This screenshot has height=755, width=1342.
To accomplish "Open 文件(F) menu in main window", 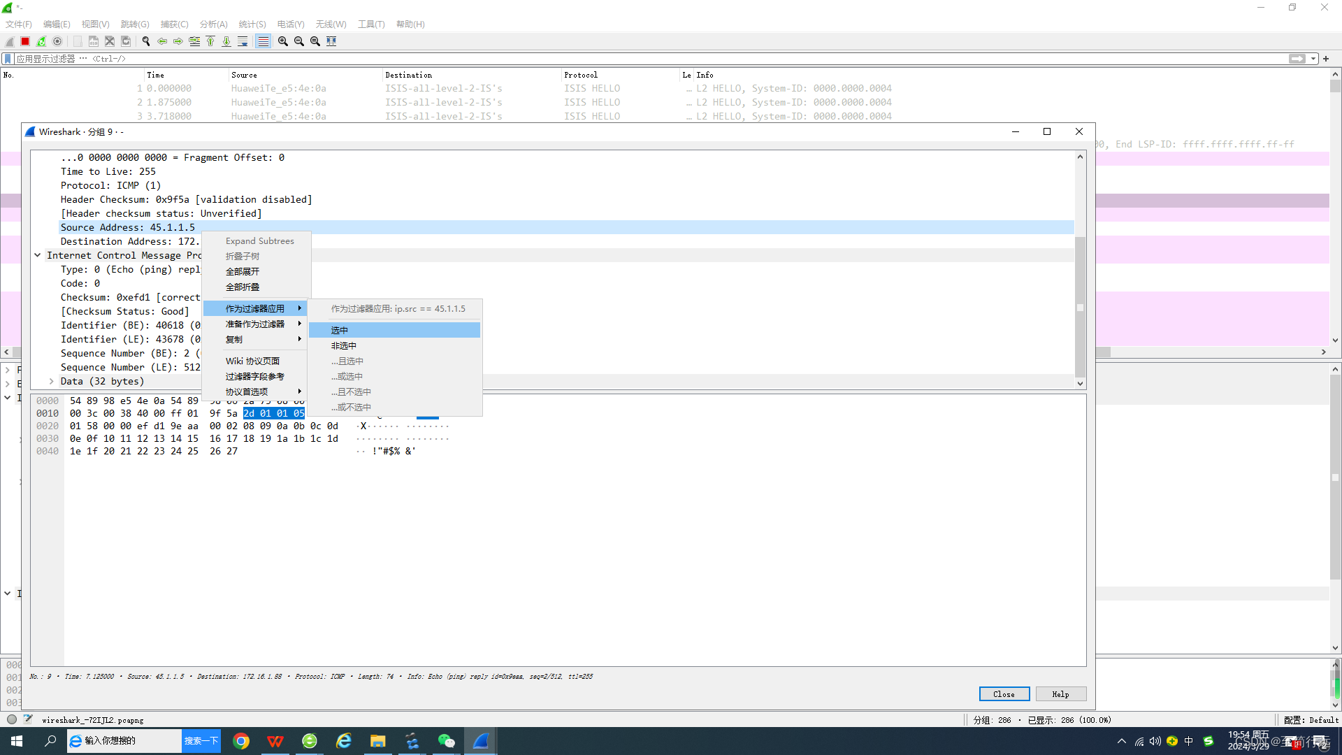I will 19,24.
